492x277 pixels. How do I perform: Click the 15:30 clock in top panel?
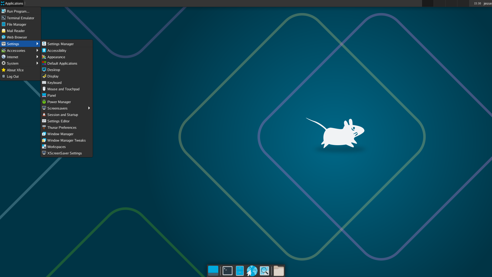(x=477, y=3)
